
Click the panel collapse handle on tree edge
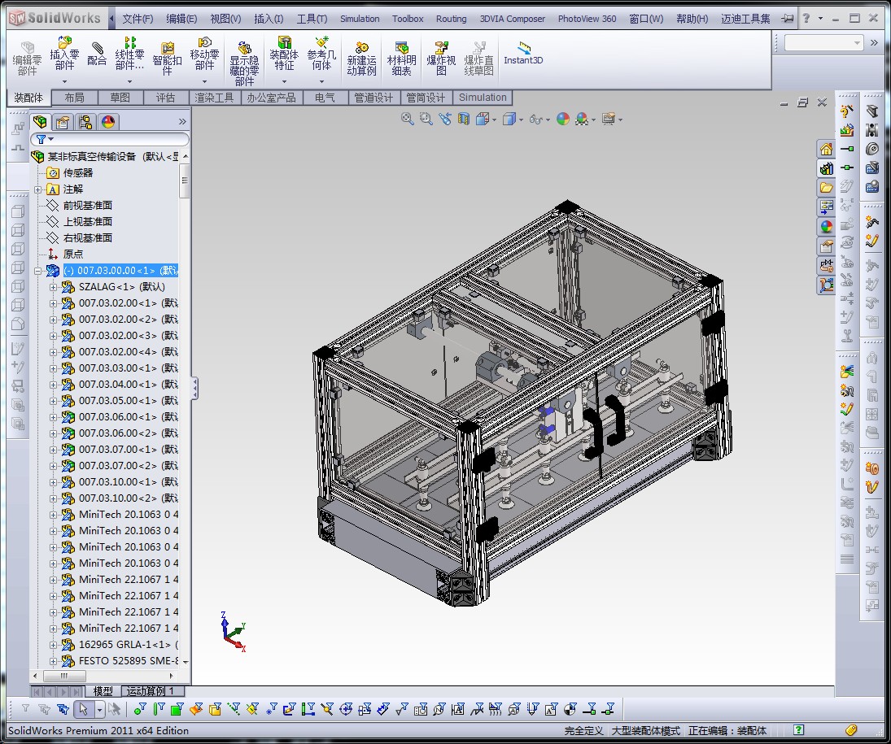coord(195,389)
